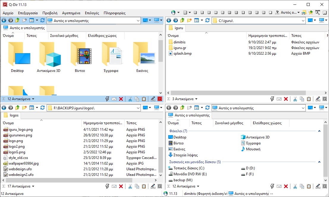Select the "iguru.gr" folder

(x=180, y=48)
